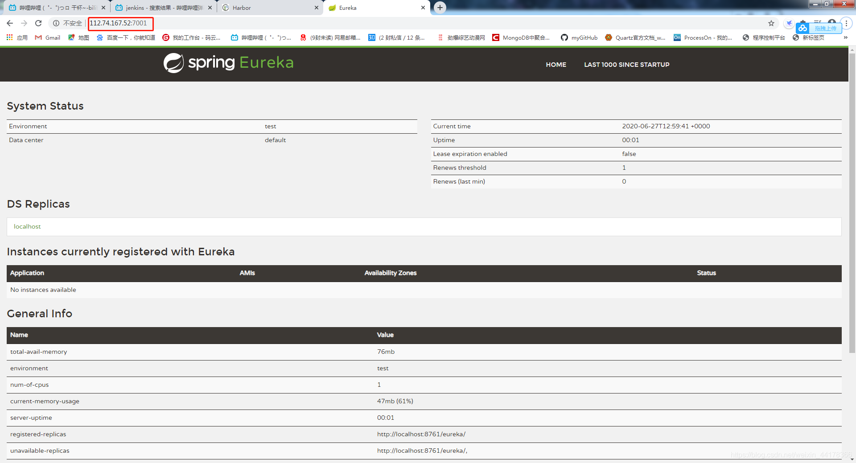Viewport: 856px width, 463px height.
Task: Open the MongoDB中聚合 bookmark
Action: click(x=521, y=37)
